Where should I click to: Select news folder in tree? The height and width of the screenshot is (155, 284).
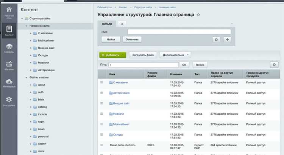[x=41, y=129]
